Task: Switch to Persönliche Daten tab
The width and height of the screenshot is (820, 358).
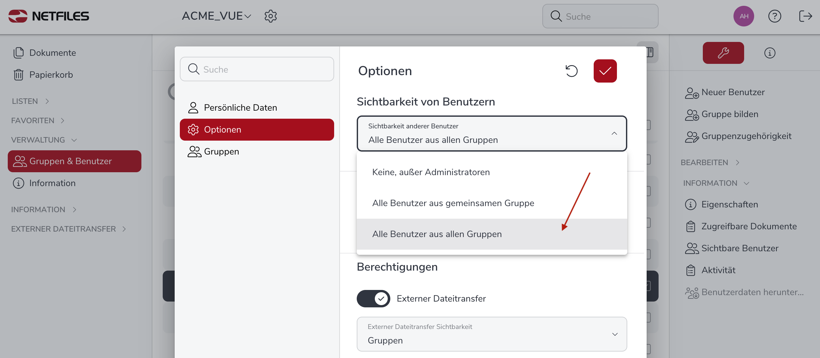Action: click(240, 108)
